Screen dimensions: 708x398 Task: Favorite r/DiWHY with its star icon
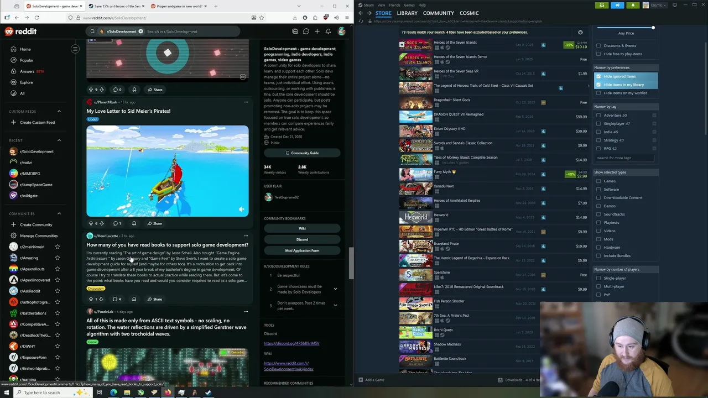(x=57, y=346)
